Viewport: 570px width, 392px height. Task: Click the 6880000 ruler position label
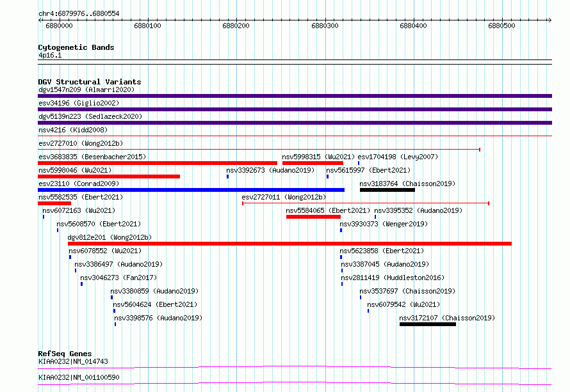coord(60,26)
